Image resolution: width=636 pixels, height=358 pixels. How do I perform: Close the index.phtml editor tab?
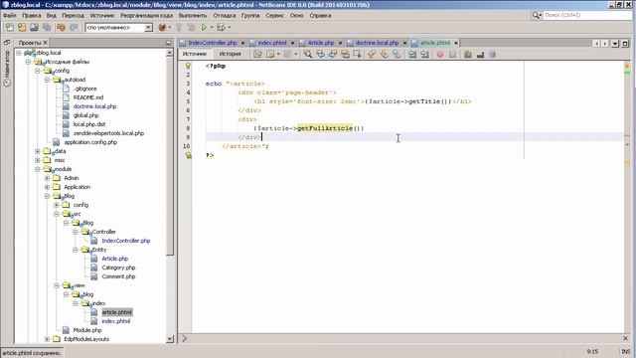[x=292, y=43]
